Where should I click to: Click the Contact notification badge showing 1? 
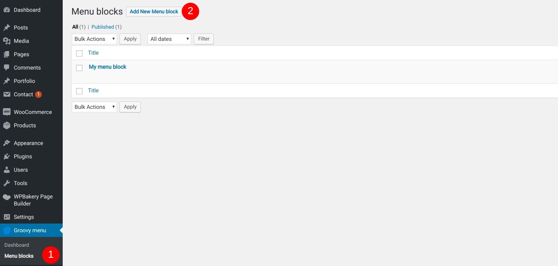pyautogui.click(x=38, y=94)
